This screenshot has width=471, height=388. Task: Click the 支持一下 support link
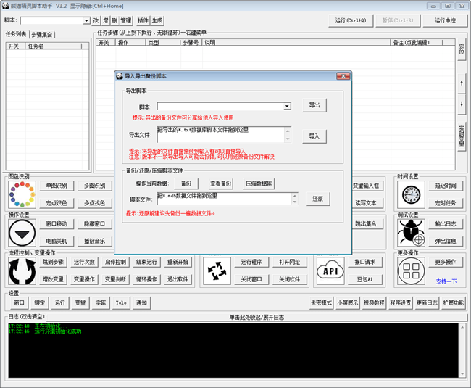pos(446,281)
